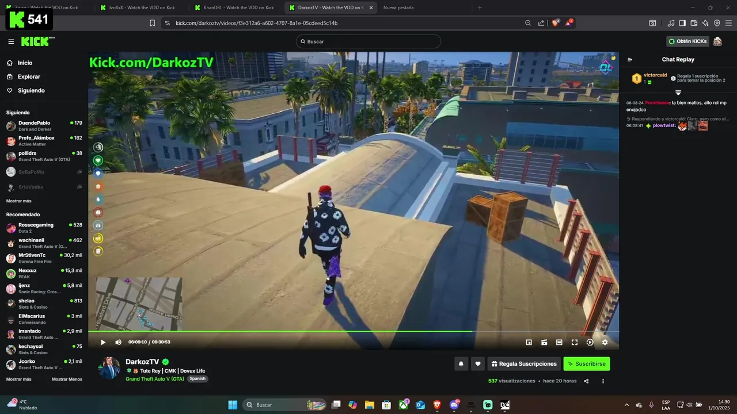737x414 pixels.
Task: Toggle theater mode
Action: click(559, 342)
